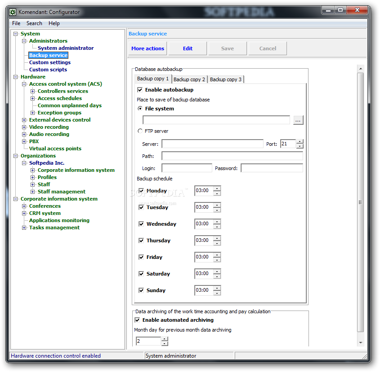Increase Wednesday backup time spinner
The image size is (380, 372).
pyautogui.click(x=217, y=222)
